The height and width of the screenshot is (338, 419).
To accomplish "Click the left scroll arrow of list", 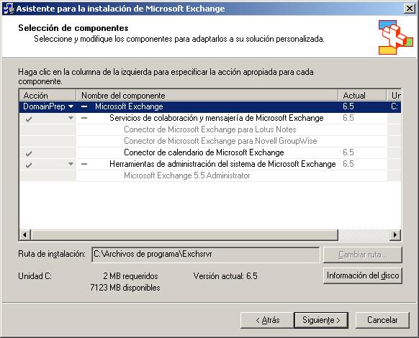I will pyautogui.click(x=25, y=235).
